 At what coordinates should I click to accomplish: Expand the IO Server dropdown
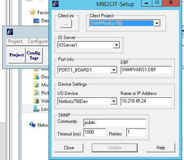tap(116, 45)
